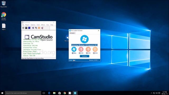The image size is (169, 95).
Task: Uncheck the Win checkbox
Action: [73, 53]
